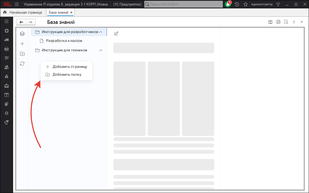Click the search field 'Поиск Ctrl+Shift+F'
The height and width of the screenshot is (193, 309).
click(183, 4)
